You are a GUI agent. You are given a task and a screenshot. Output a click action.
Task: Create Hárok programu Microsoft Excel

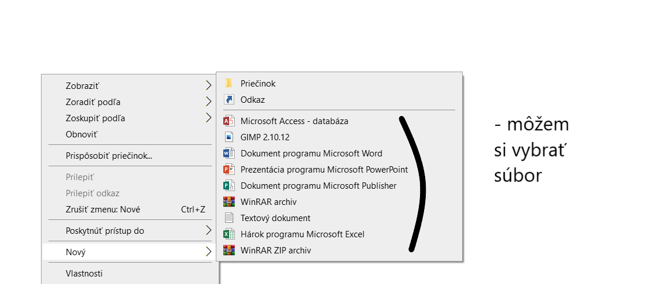(339, 234)
